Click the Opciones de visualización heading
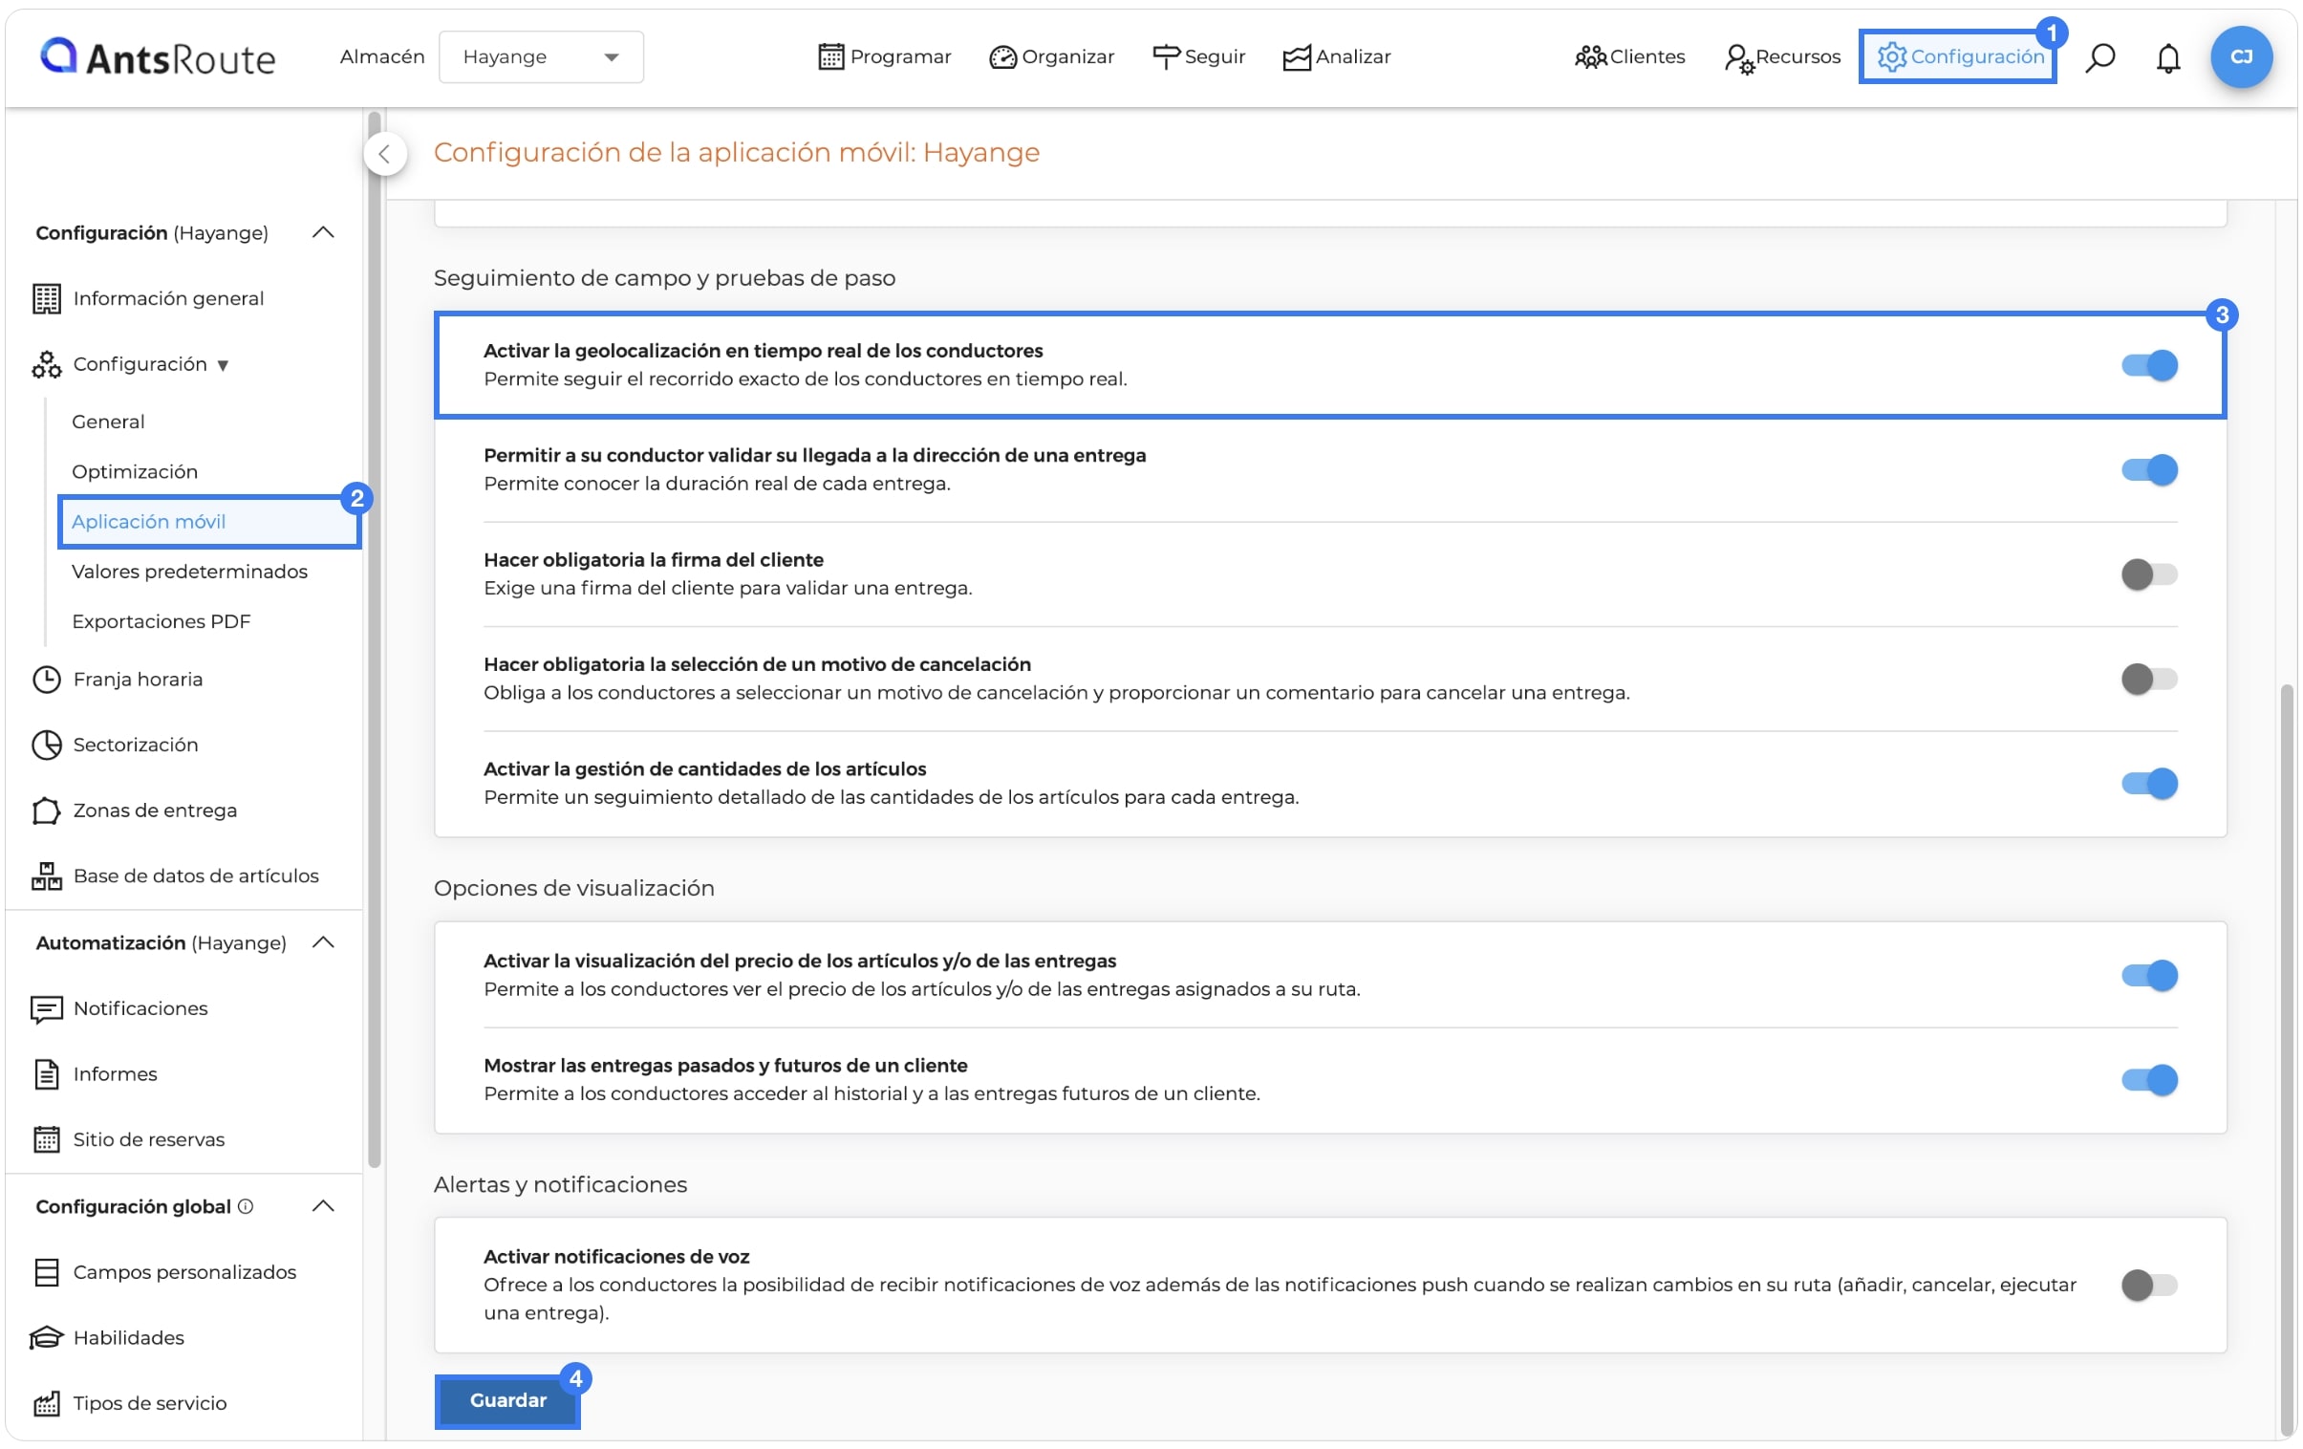The image size is (2303, 1449). [x=573, y=888]
